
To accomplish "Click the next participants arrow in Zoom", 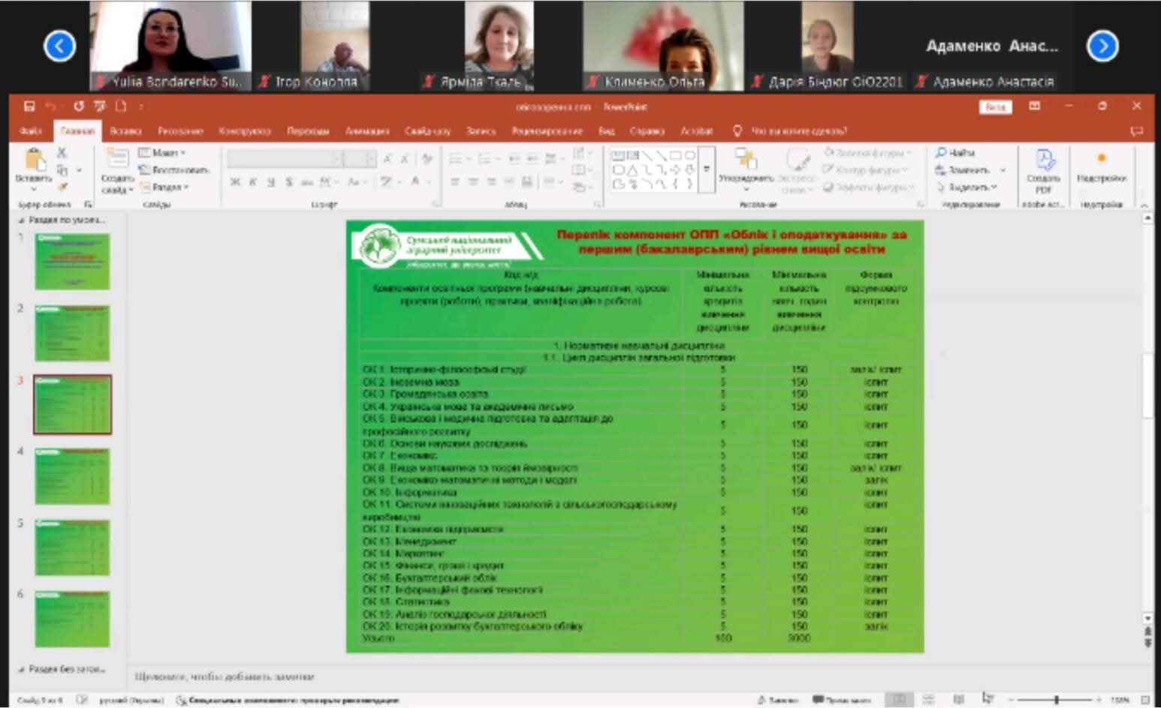I will [1102, 46].
